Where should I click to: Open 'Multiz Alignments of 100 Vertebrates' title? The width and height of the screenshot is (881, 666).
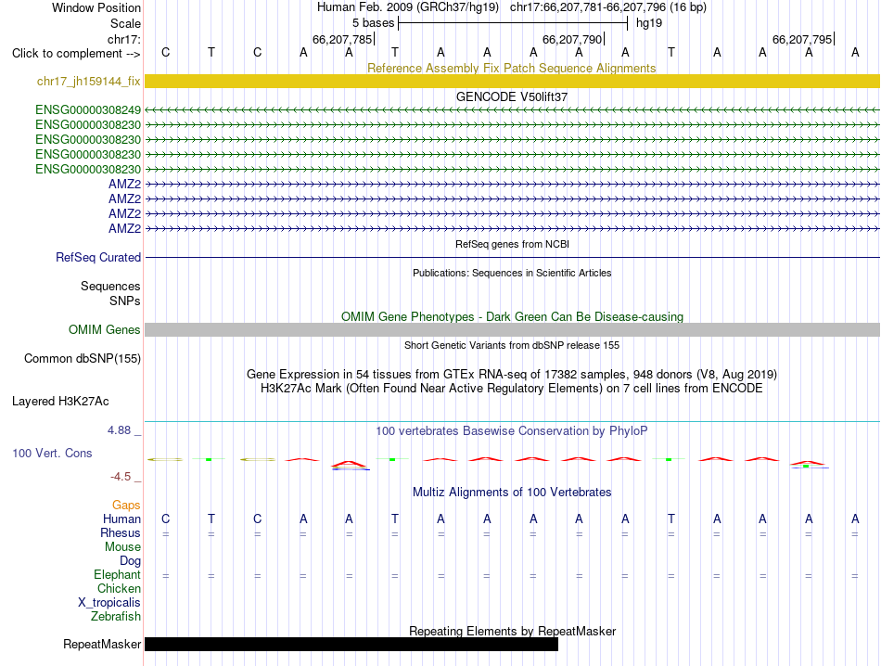[512, 493]
